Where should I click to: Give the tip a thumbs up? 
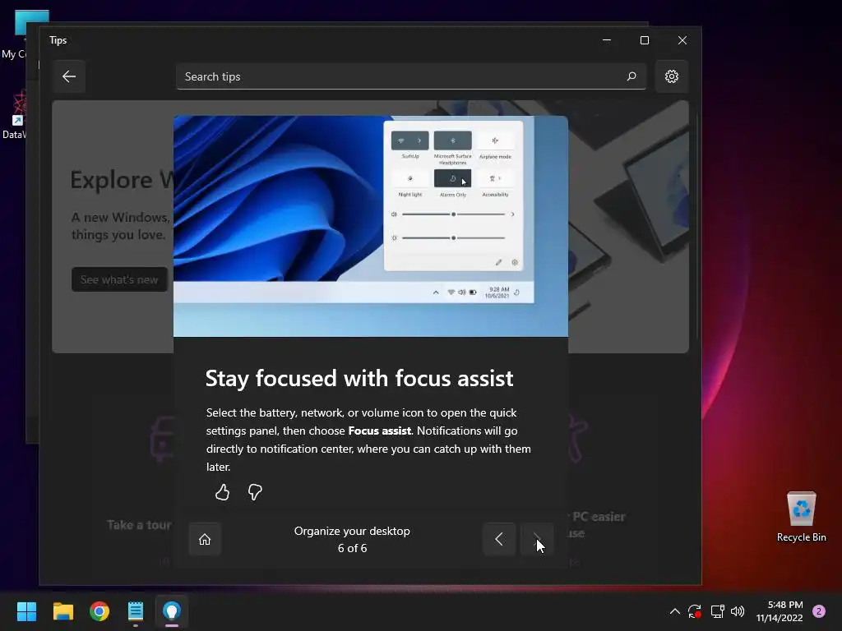[222, 492]
